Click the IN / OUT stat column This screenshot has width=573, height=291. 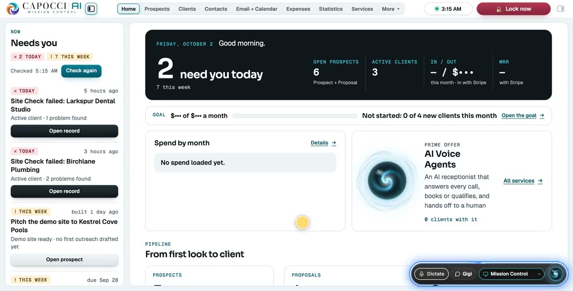point(458,72)
